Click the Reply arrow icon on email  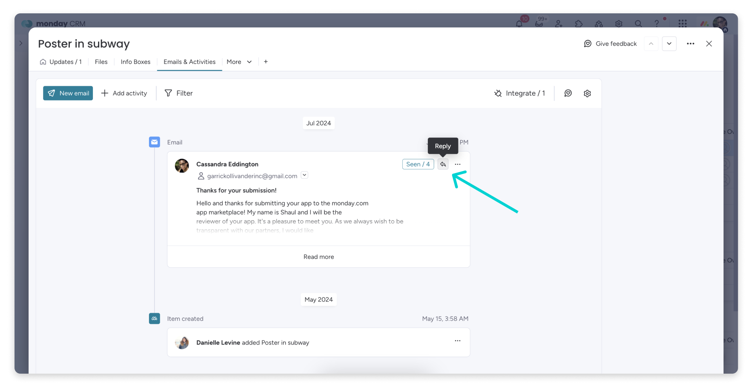point(443,164)
